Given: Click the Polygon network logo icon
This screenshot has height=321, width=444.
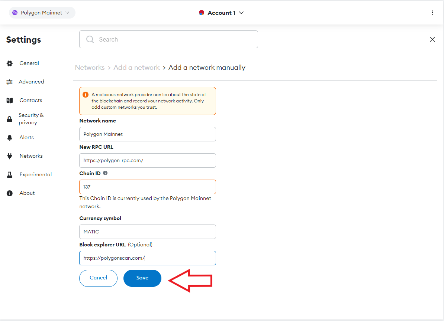Looking at the screenshot, I should pos(15,13).
